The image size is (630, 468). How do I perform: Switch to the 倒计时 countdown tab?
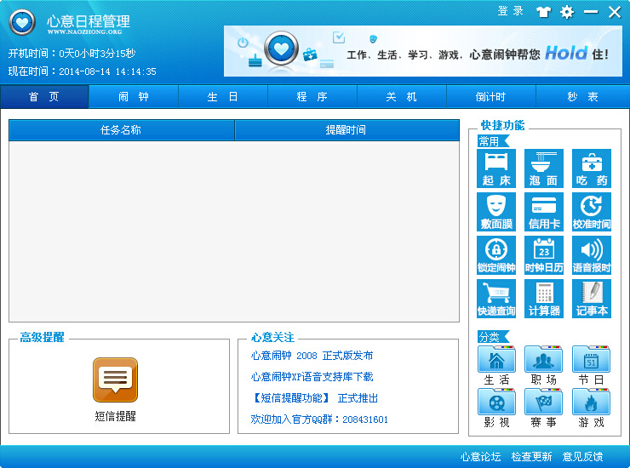coord(491,97)
